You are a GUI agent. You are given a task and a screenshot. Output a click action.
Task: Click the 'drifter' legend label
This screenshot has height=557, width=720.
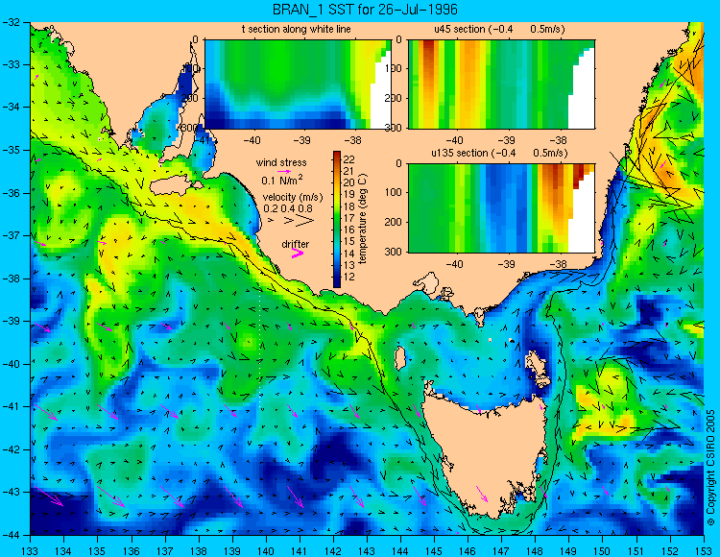296,244
